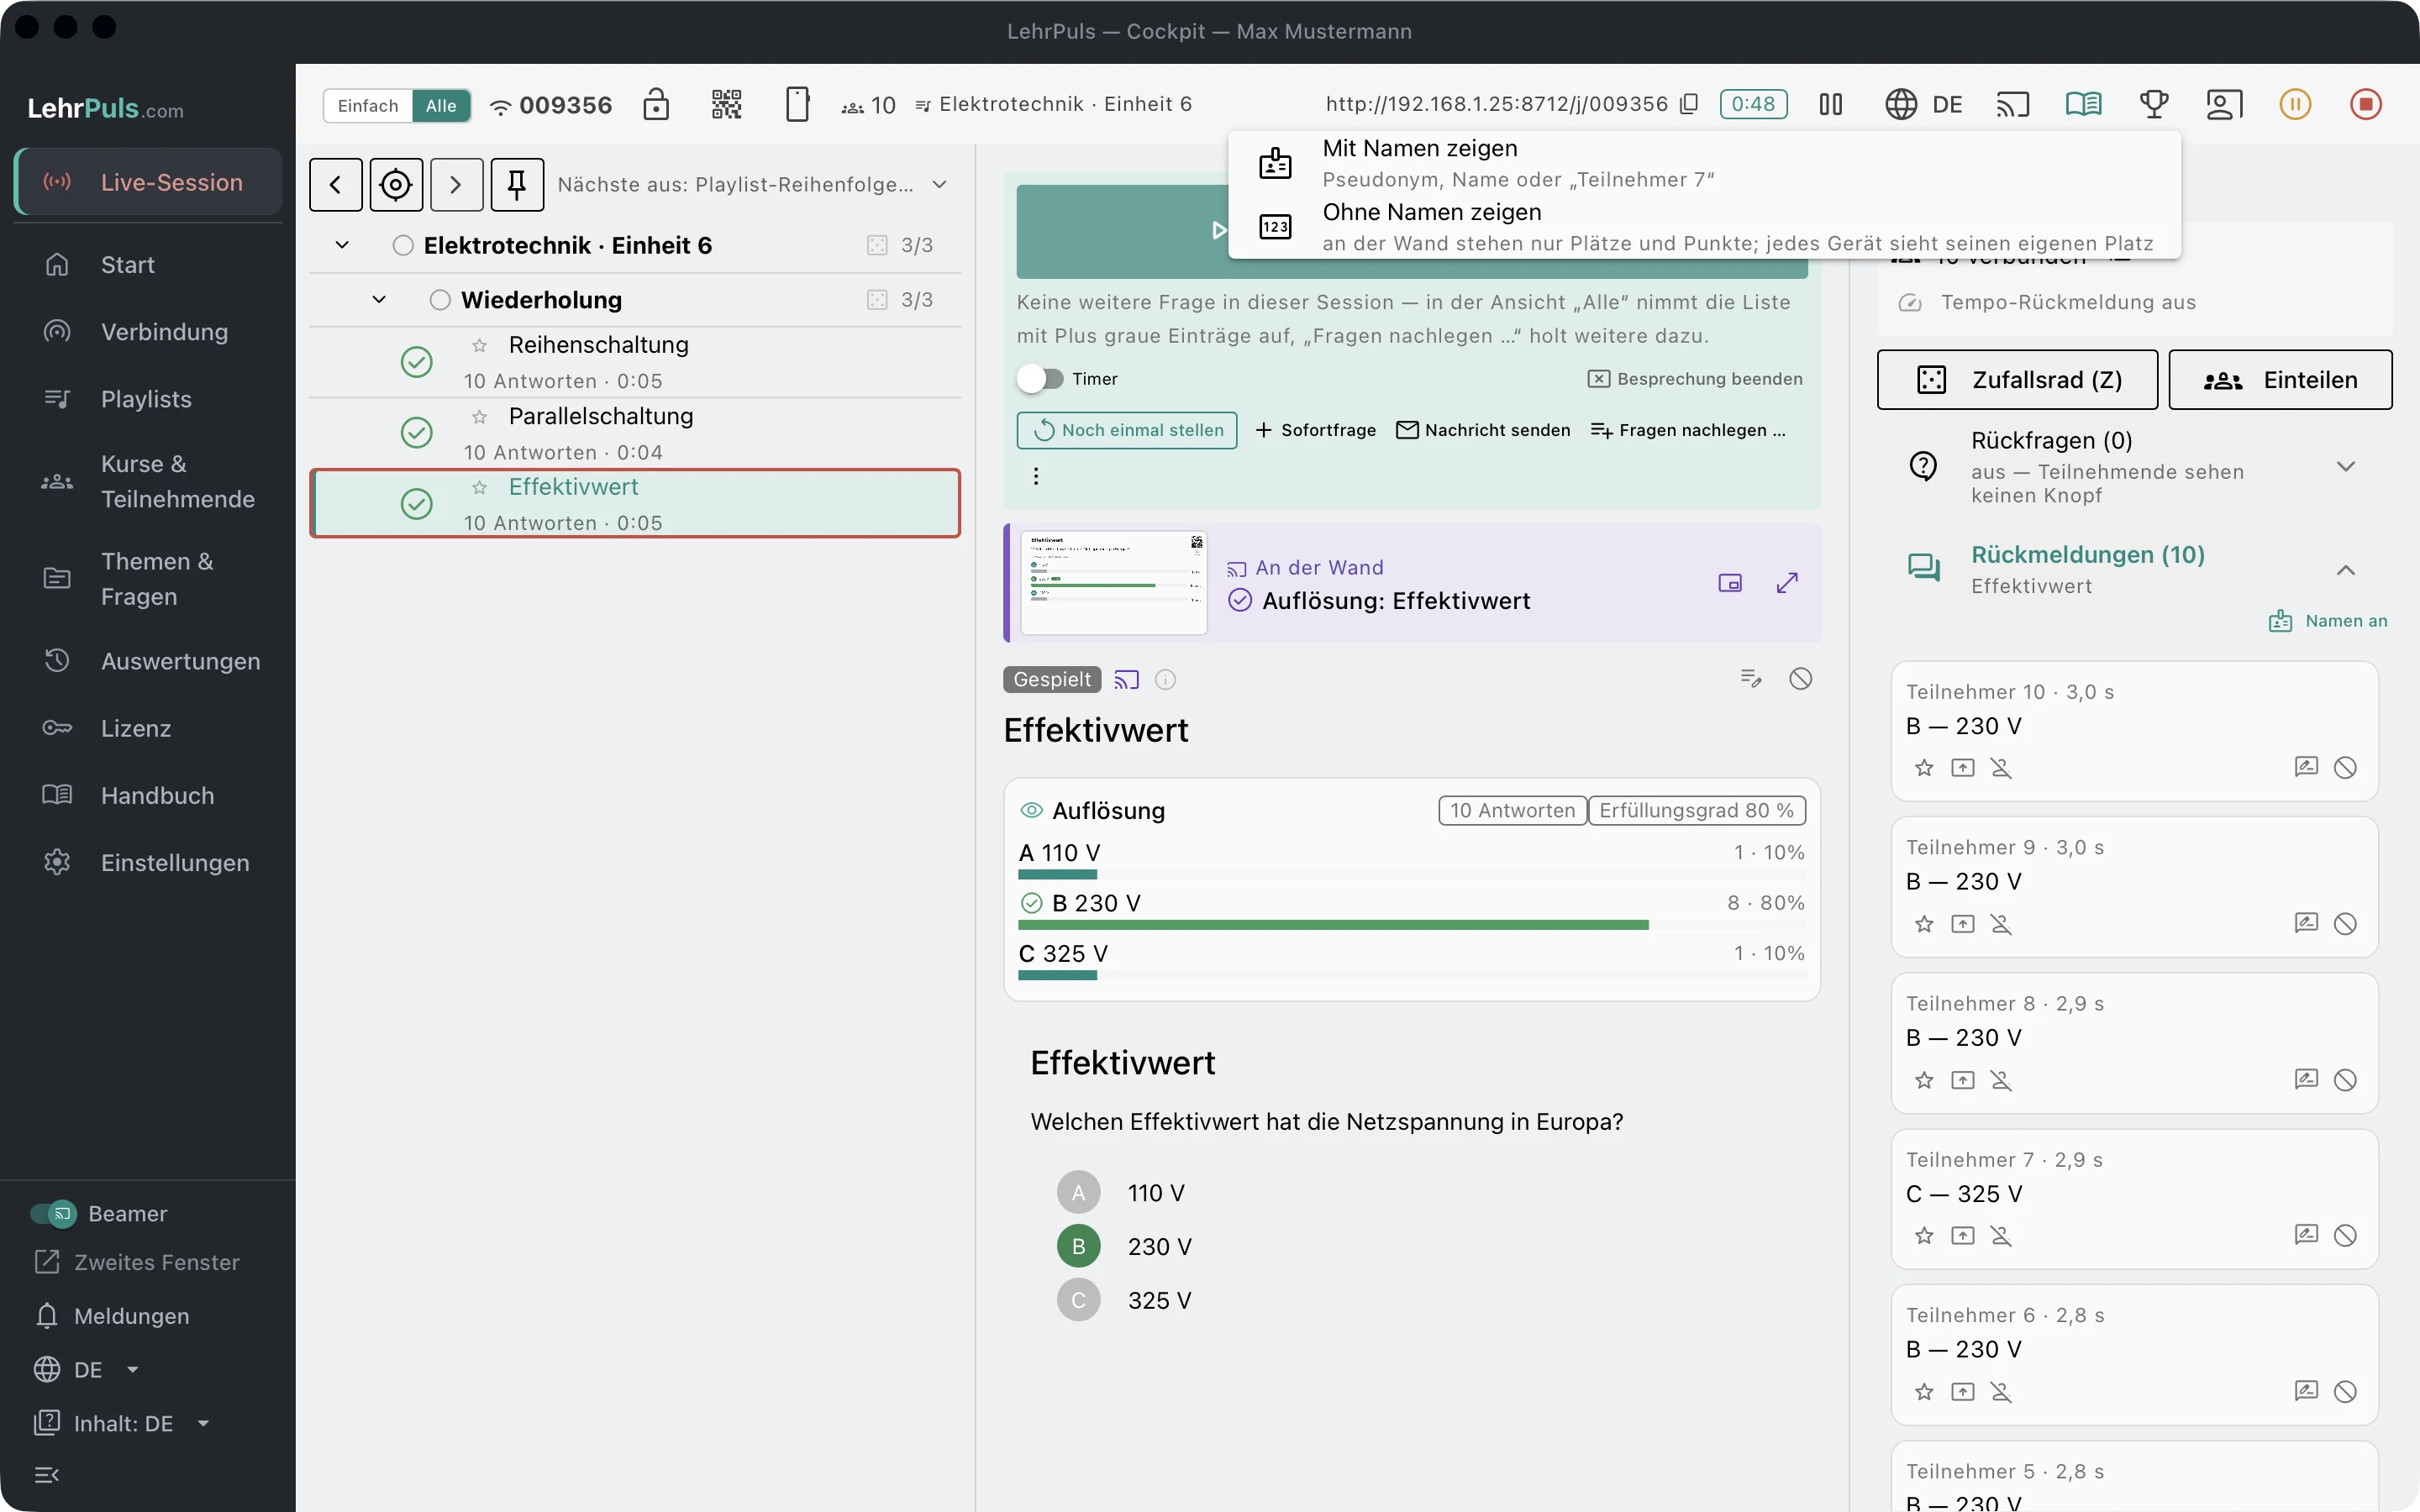2420x1512 pixels.
Task: Select the Wiederholung radio circle
Action: click(440, 300)
